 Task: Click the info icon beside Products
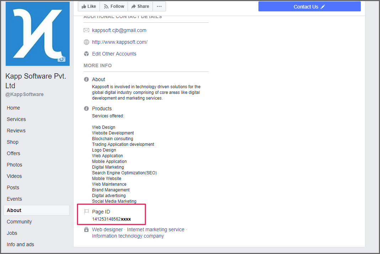[86, 109]
